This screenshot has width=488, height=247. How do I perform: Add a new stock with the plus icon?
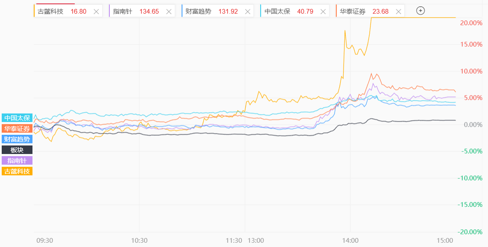420,11
